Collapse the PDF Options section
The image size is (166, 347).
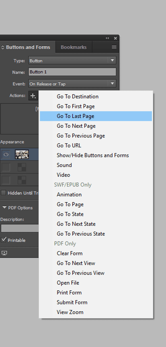[4, 208]
